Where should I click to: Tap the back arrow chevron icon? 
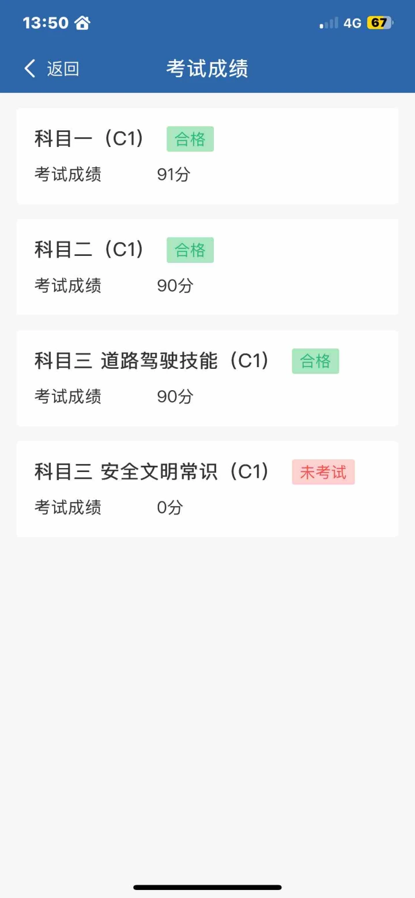click(x=30, y=69)
